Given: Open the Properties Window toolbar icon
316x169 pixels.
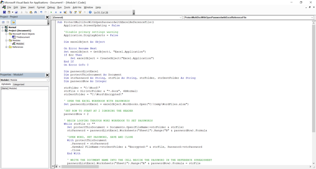Looking at the screenshot, I should 75,12.
